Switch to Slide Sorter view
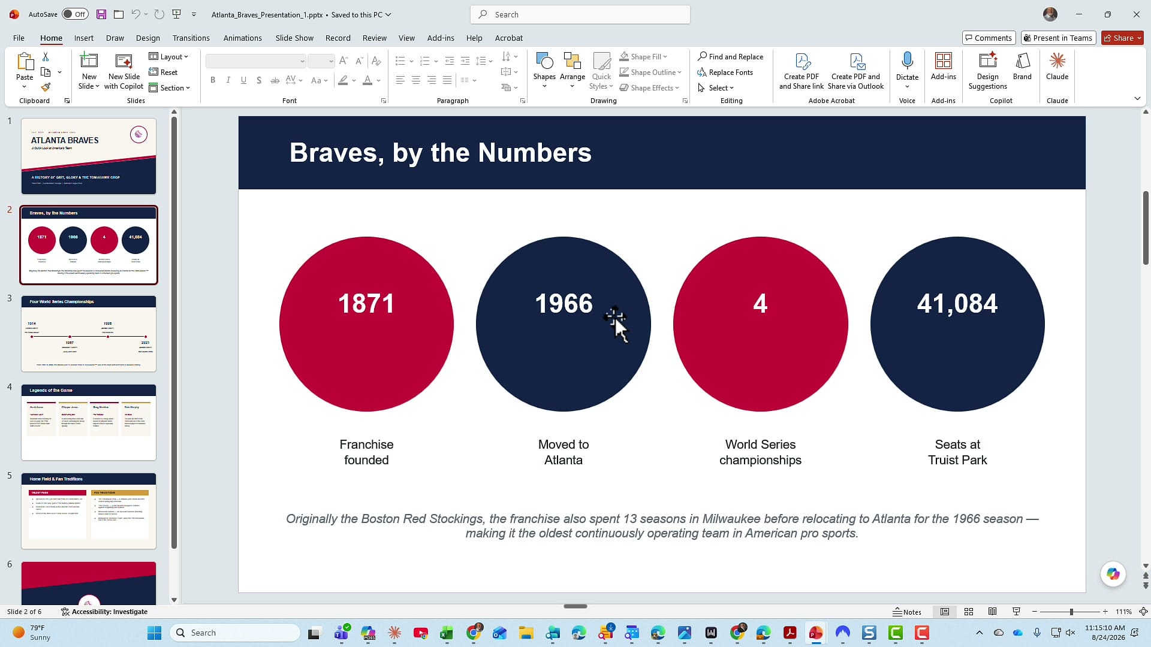The image size is (1151, 647). (968, 612)
